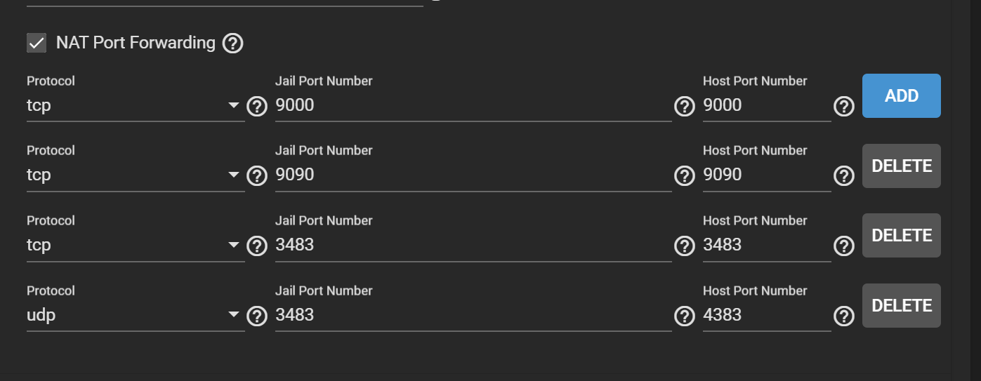Uncheck the NAT Port Forwarding checkbox
This screenshot has height=381, width=981.
coord(37,43)
